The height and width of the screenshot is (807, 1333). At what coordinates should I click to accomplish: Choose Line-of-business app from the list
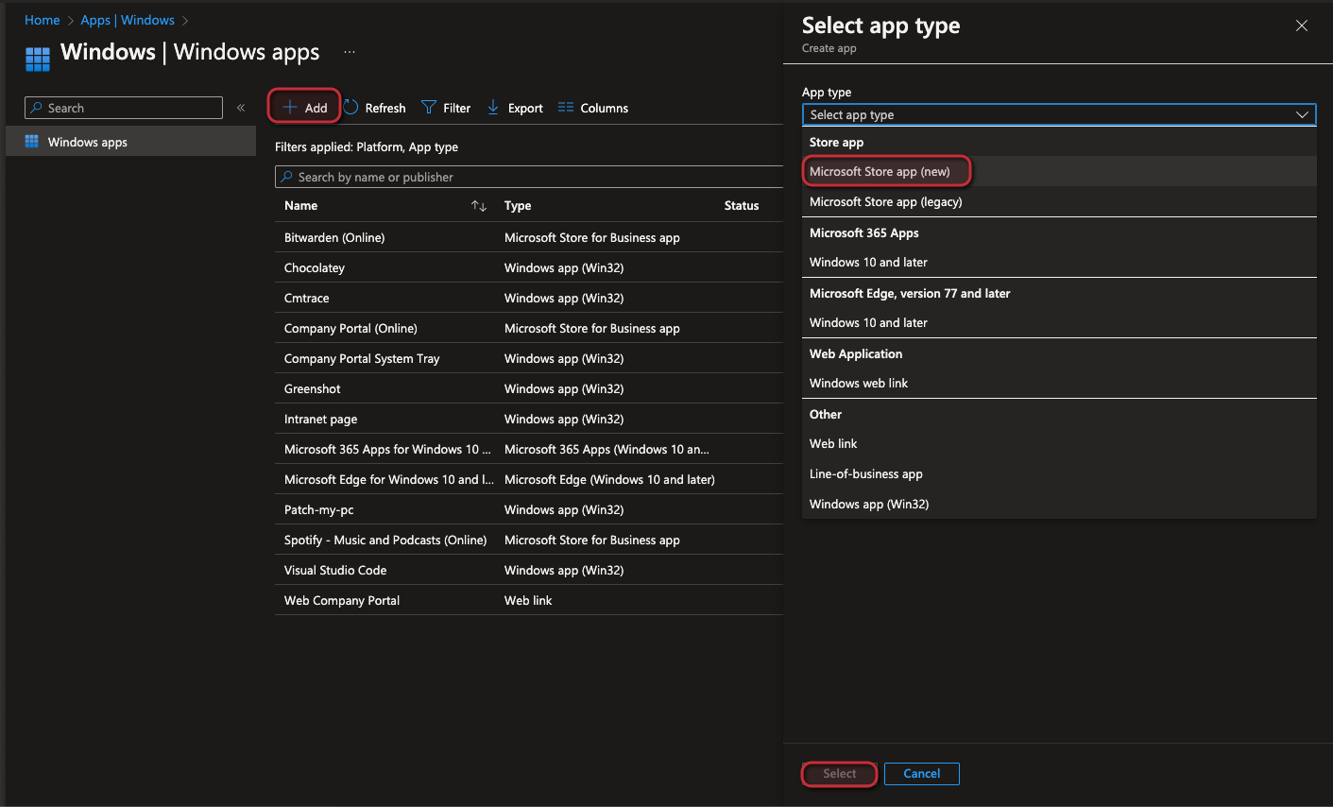(865, 473)
